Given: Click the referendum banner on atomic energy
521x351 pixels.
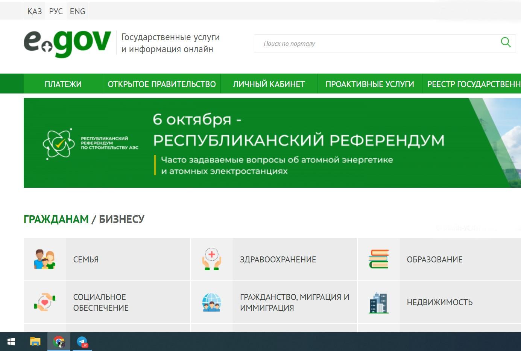Looking at the screenshot, I should (272, 143).
